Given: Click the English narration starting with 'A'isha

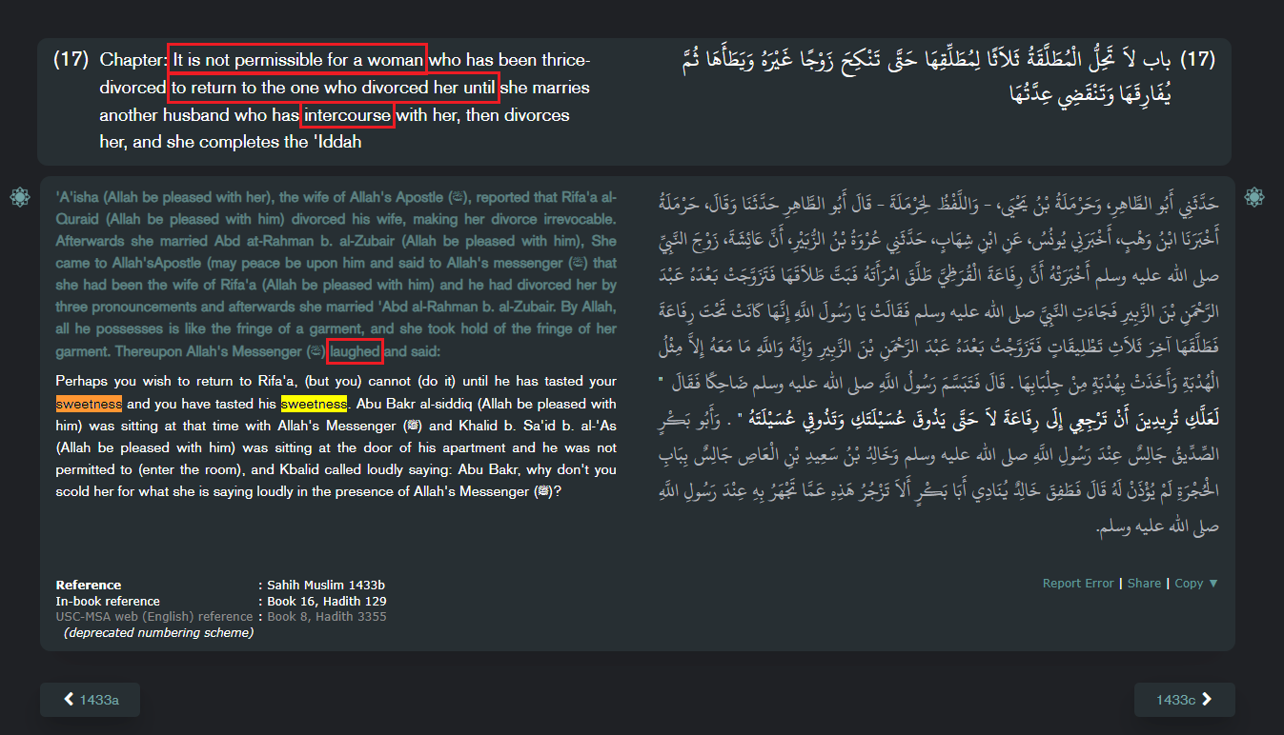Looking at the screenshot, I should (x=336, y=274).
